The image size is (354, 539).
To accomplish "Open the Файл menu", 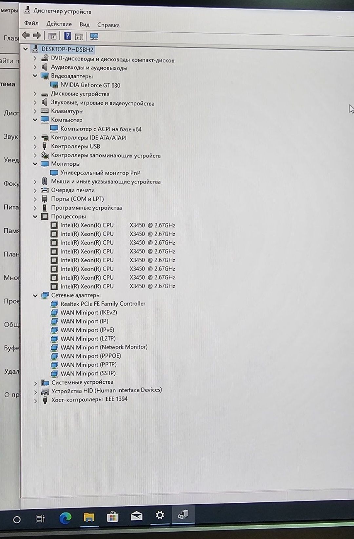I will tap(31, 23).
